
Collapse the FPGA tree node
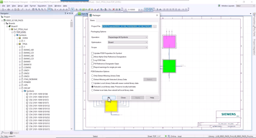click(x=17, y=44)
